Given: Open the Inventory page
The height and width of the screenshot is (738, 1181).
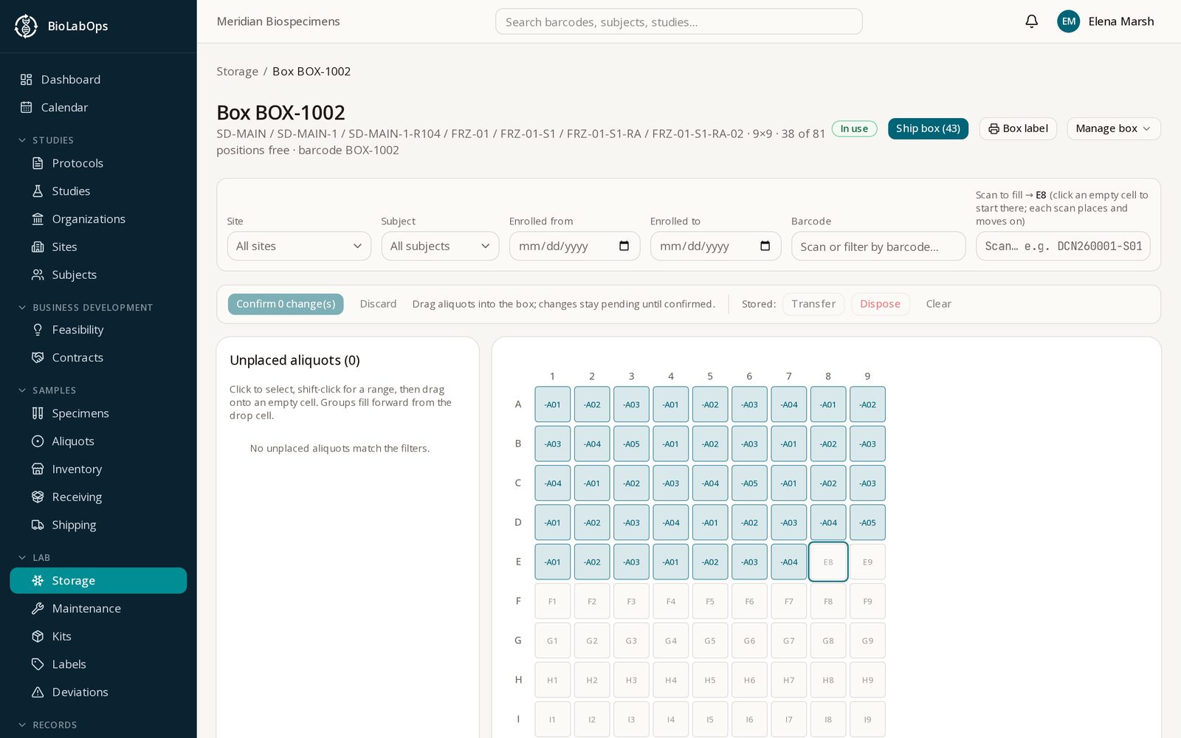Looking at the screenshot, I should point(98,469).
